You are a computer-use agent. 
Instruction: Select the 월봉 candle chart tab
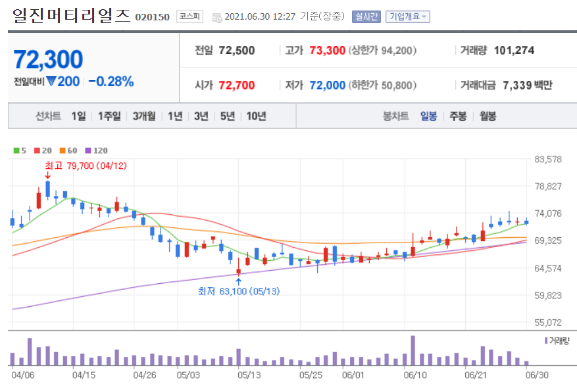point(488,116)
